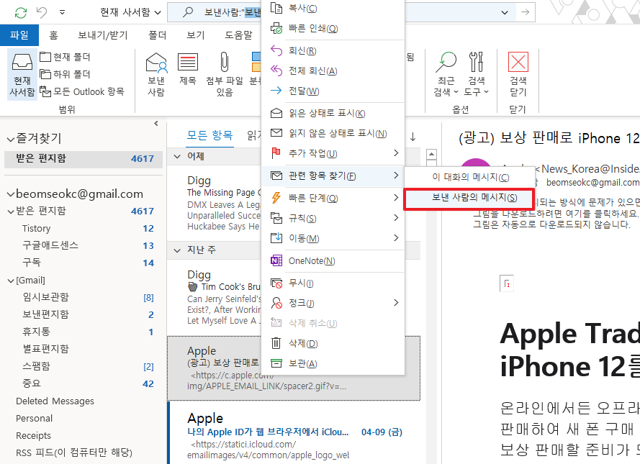Collapse the folder pane arrow
This screenshot has height=464, width=640.
(x=156, y=123)
